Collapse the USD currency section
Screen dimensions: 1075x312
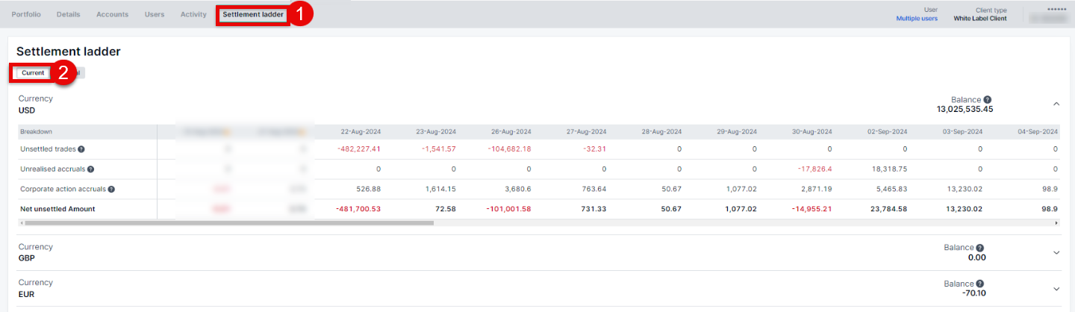pos(1056,104)
